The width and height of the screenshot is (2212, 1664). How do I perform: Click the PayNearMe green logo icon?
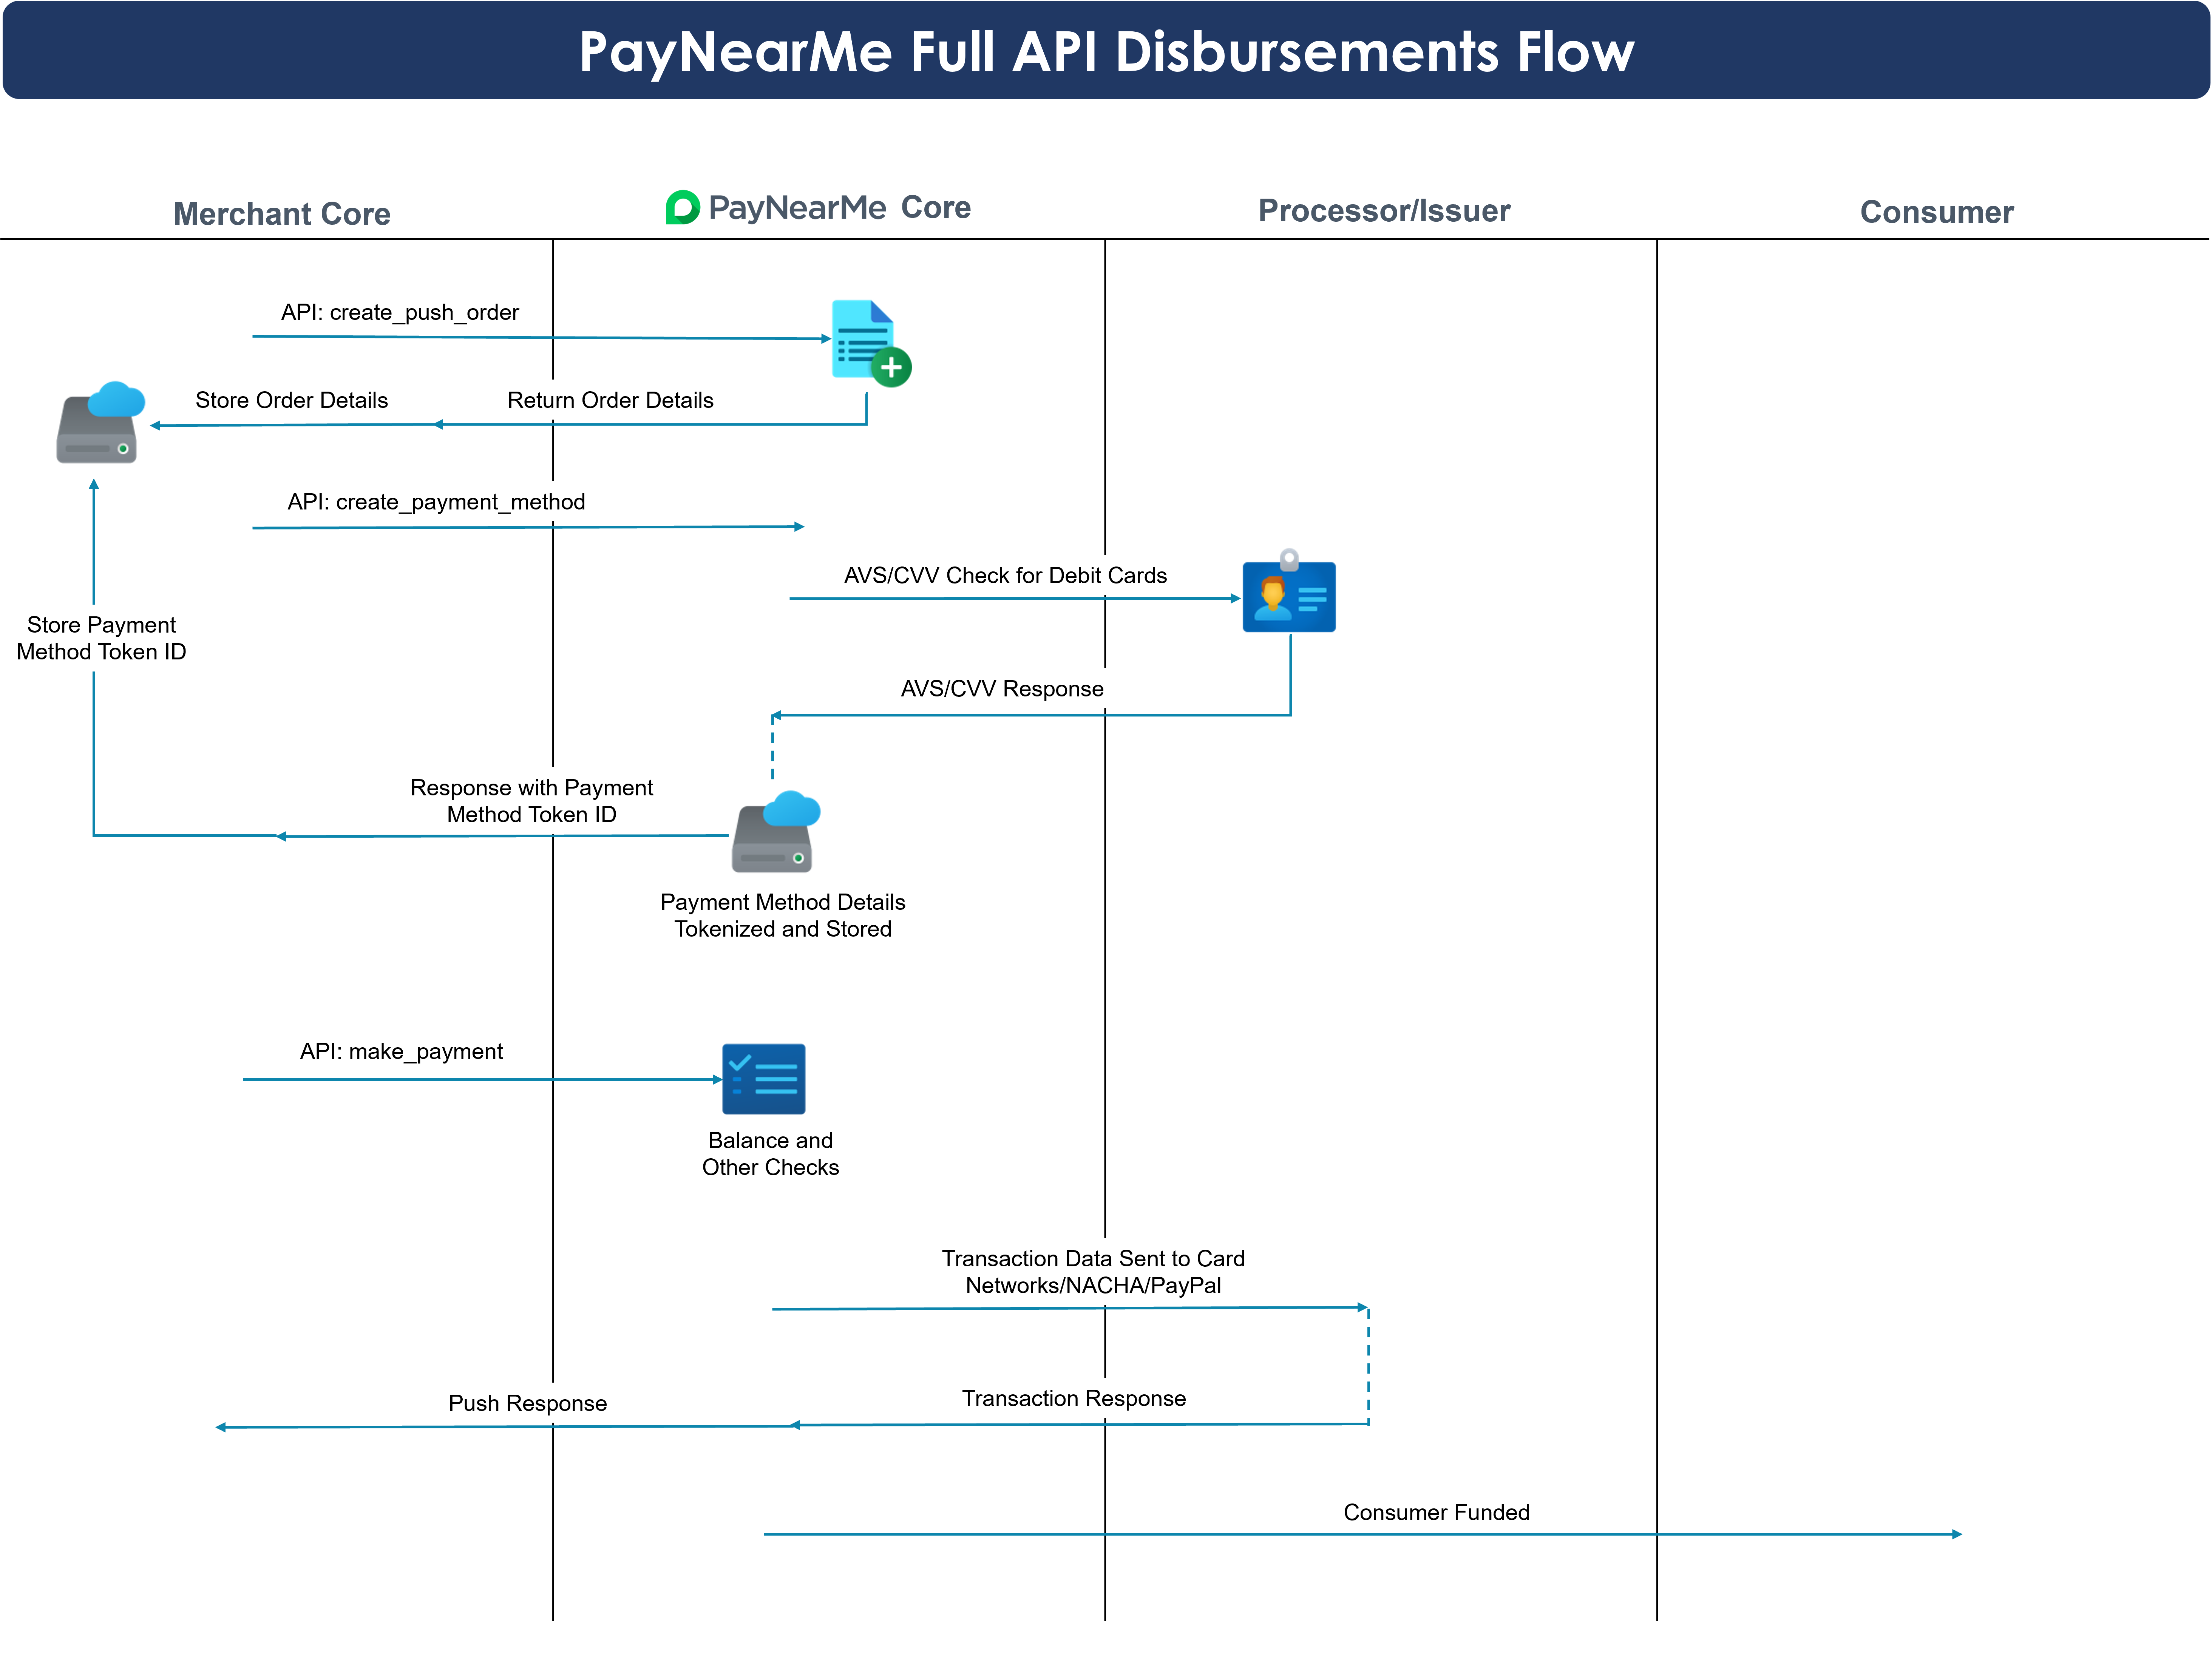click(682, 207)
